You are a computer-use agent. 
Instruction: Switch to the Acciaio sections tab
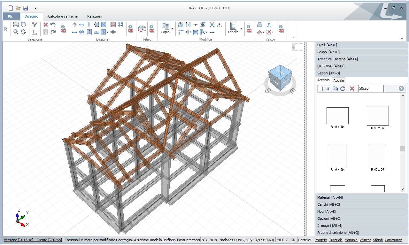[x=339, y=80]
